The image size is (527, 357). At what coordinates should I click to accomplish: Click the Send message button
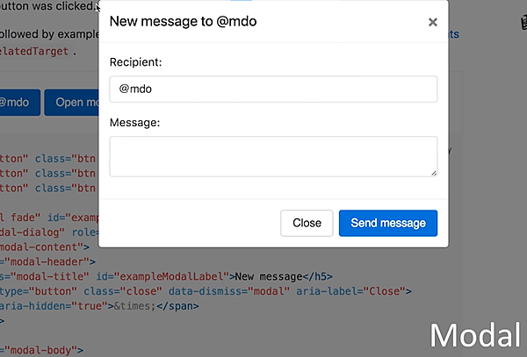tap(387, 223)
